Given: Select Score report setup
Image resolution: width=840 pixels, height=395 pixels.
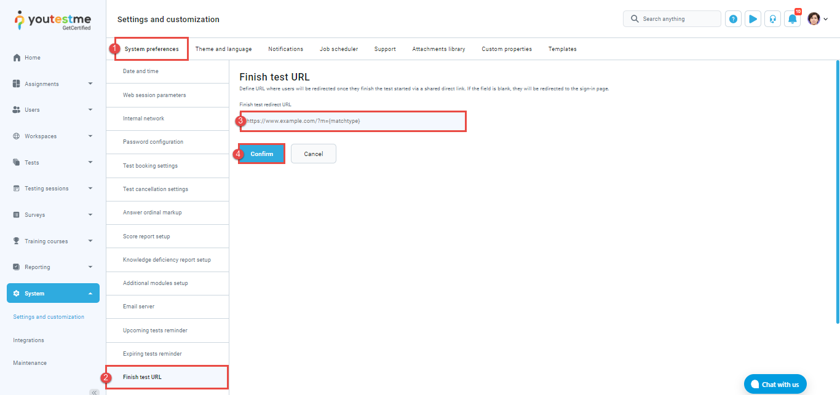Looking at the screenshot, I should (x=167, y=237).
